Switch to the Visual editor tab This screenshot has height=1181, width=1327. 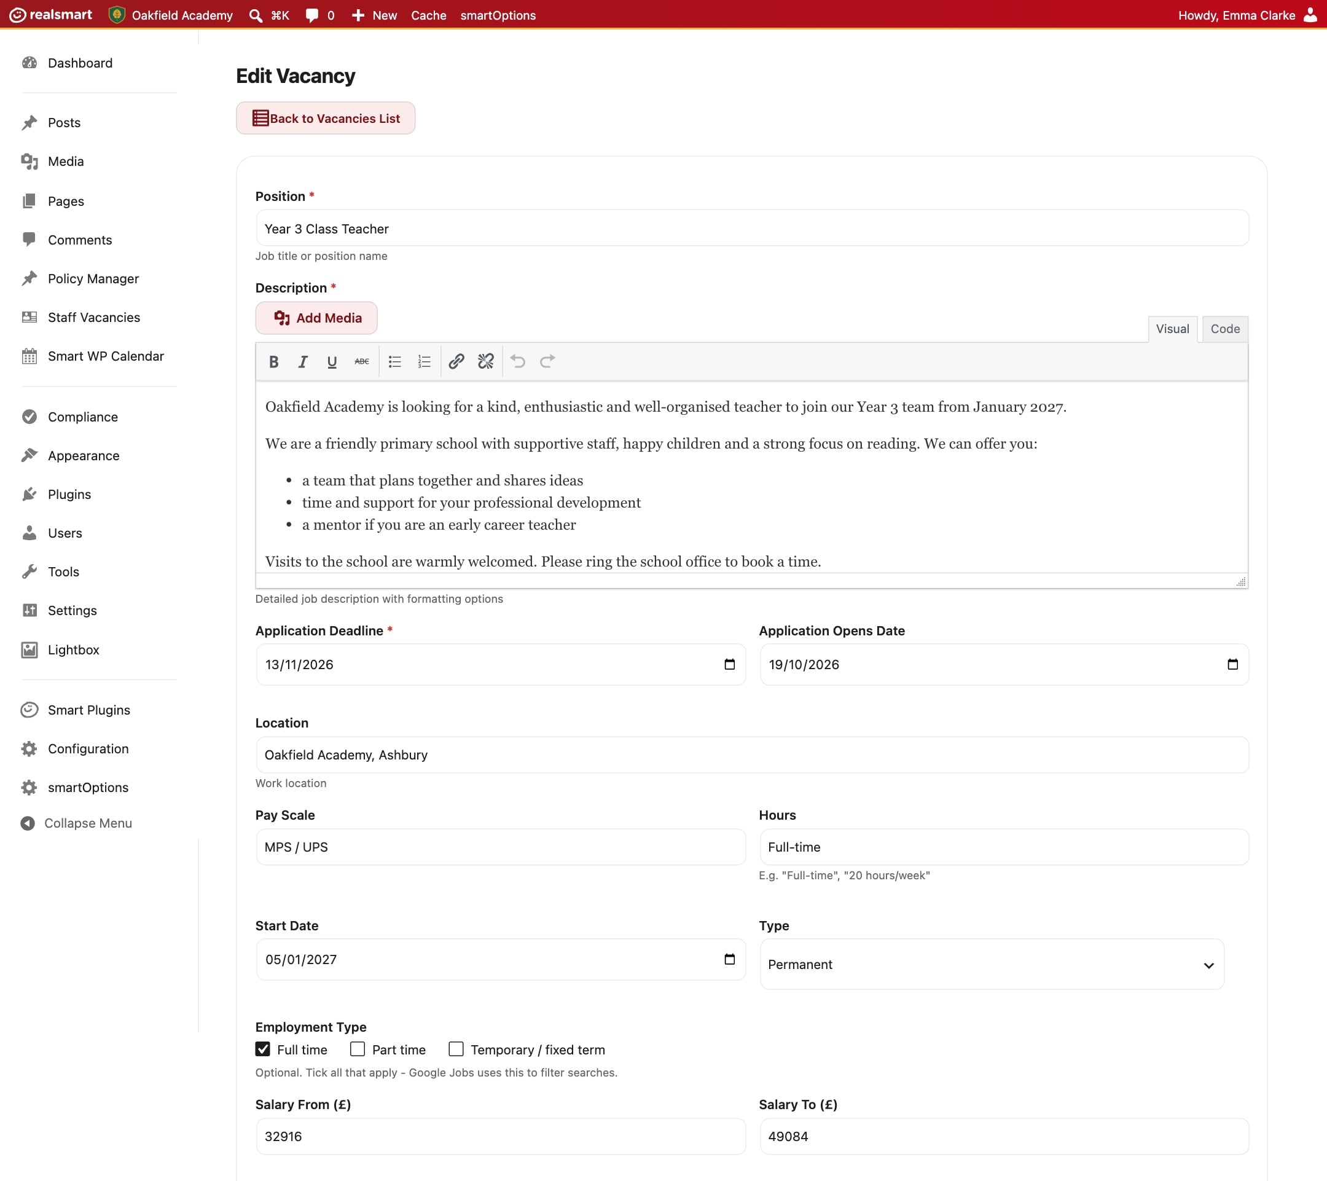pos(1172,329)
